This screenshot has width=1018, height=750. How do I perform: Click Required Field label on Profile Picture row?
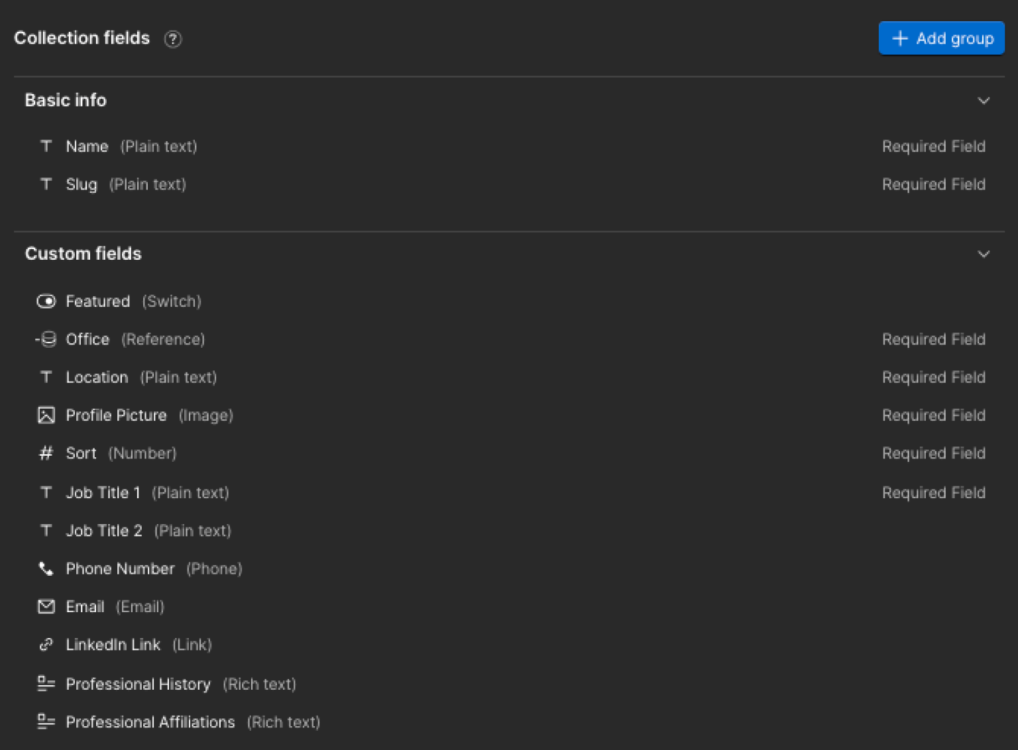[934, 415]
